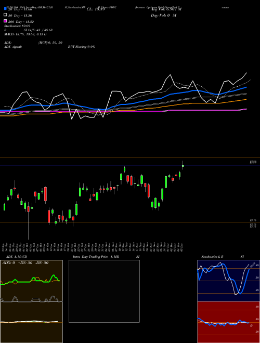Select the '200 Day = 13.32' legend text
The width and height of the screenshot is (260, 343).
click(21, 22)
